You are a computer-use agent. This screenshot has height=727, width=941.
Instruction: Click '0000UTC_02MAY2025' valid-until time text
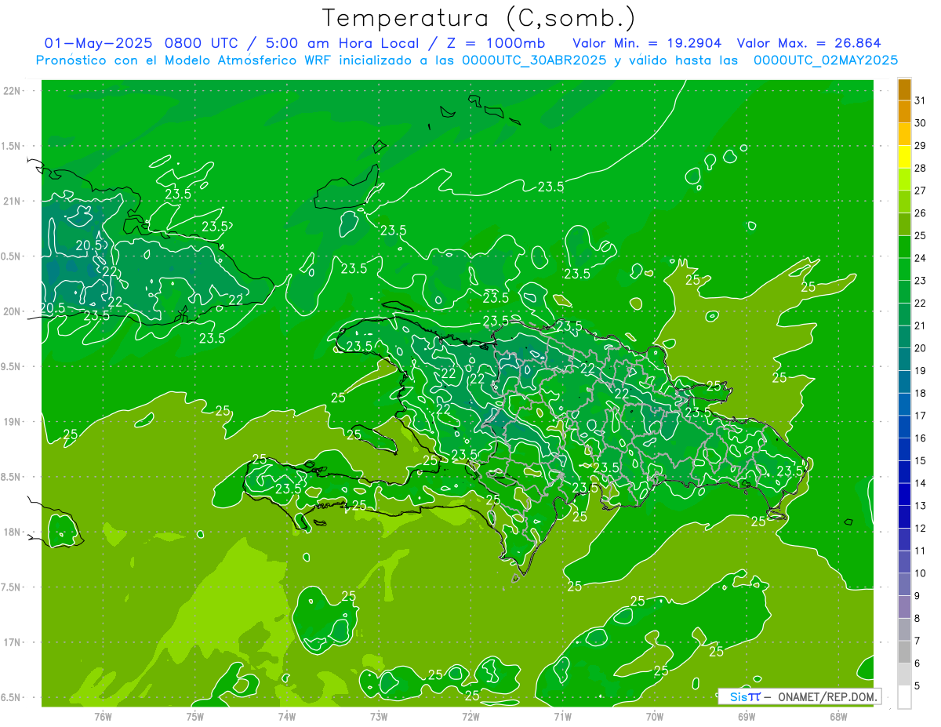coord(826,60)
